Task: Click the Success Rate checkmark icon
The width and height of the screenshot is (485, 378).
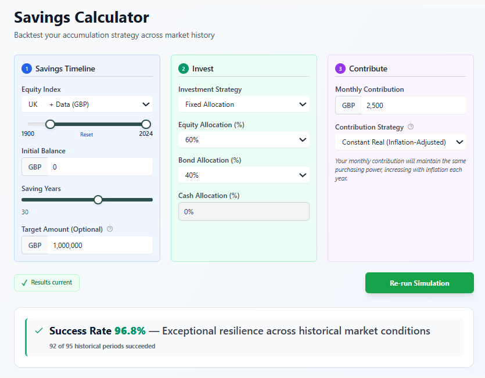Action: (39, 330)
